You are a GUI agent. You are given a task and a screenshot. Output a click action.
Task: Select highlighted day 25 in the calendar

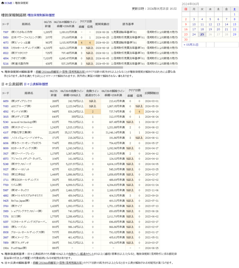(x=202, y=35)
